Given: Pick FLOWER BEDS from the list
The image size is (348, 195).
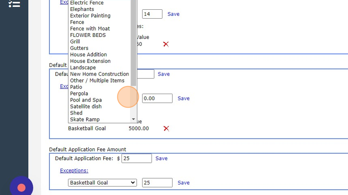Looking at the screenshot, I should pos(88,35).
